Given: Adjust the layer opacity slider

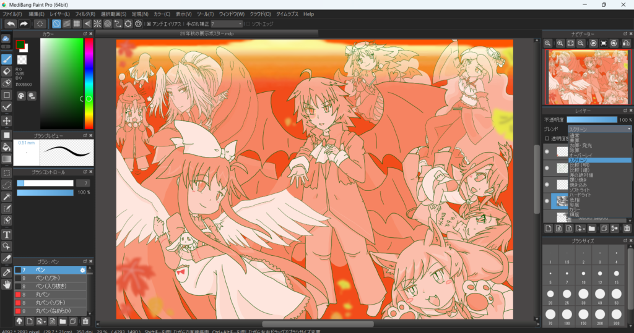Looking at the screenshot, I should (x=592, y=119).
